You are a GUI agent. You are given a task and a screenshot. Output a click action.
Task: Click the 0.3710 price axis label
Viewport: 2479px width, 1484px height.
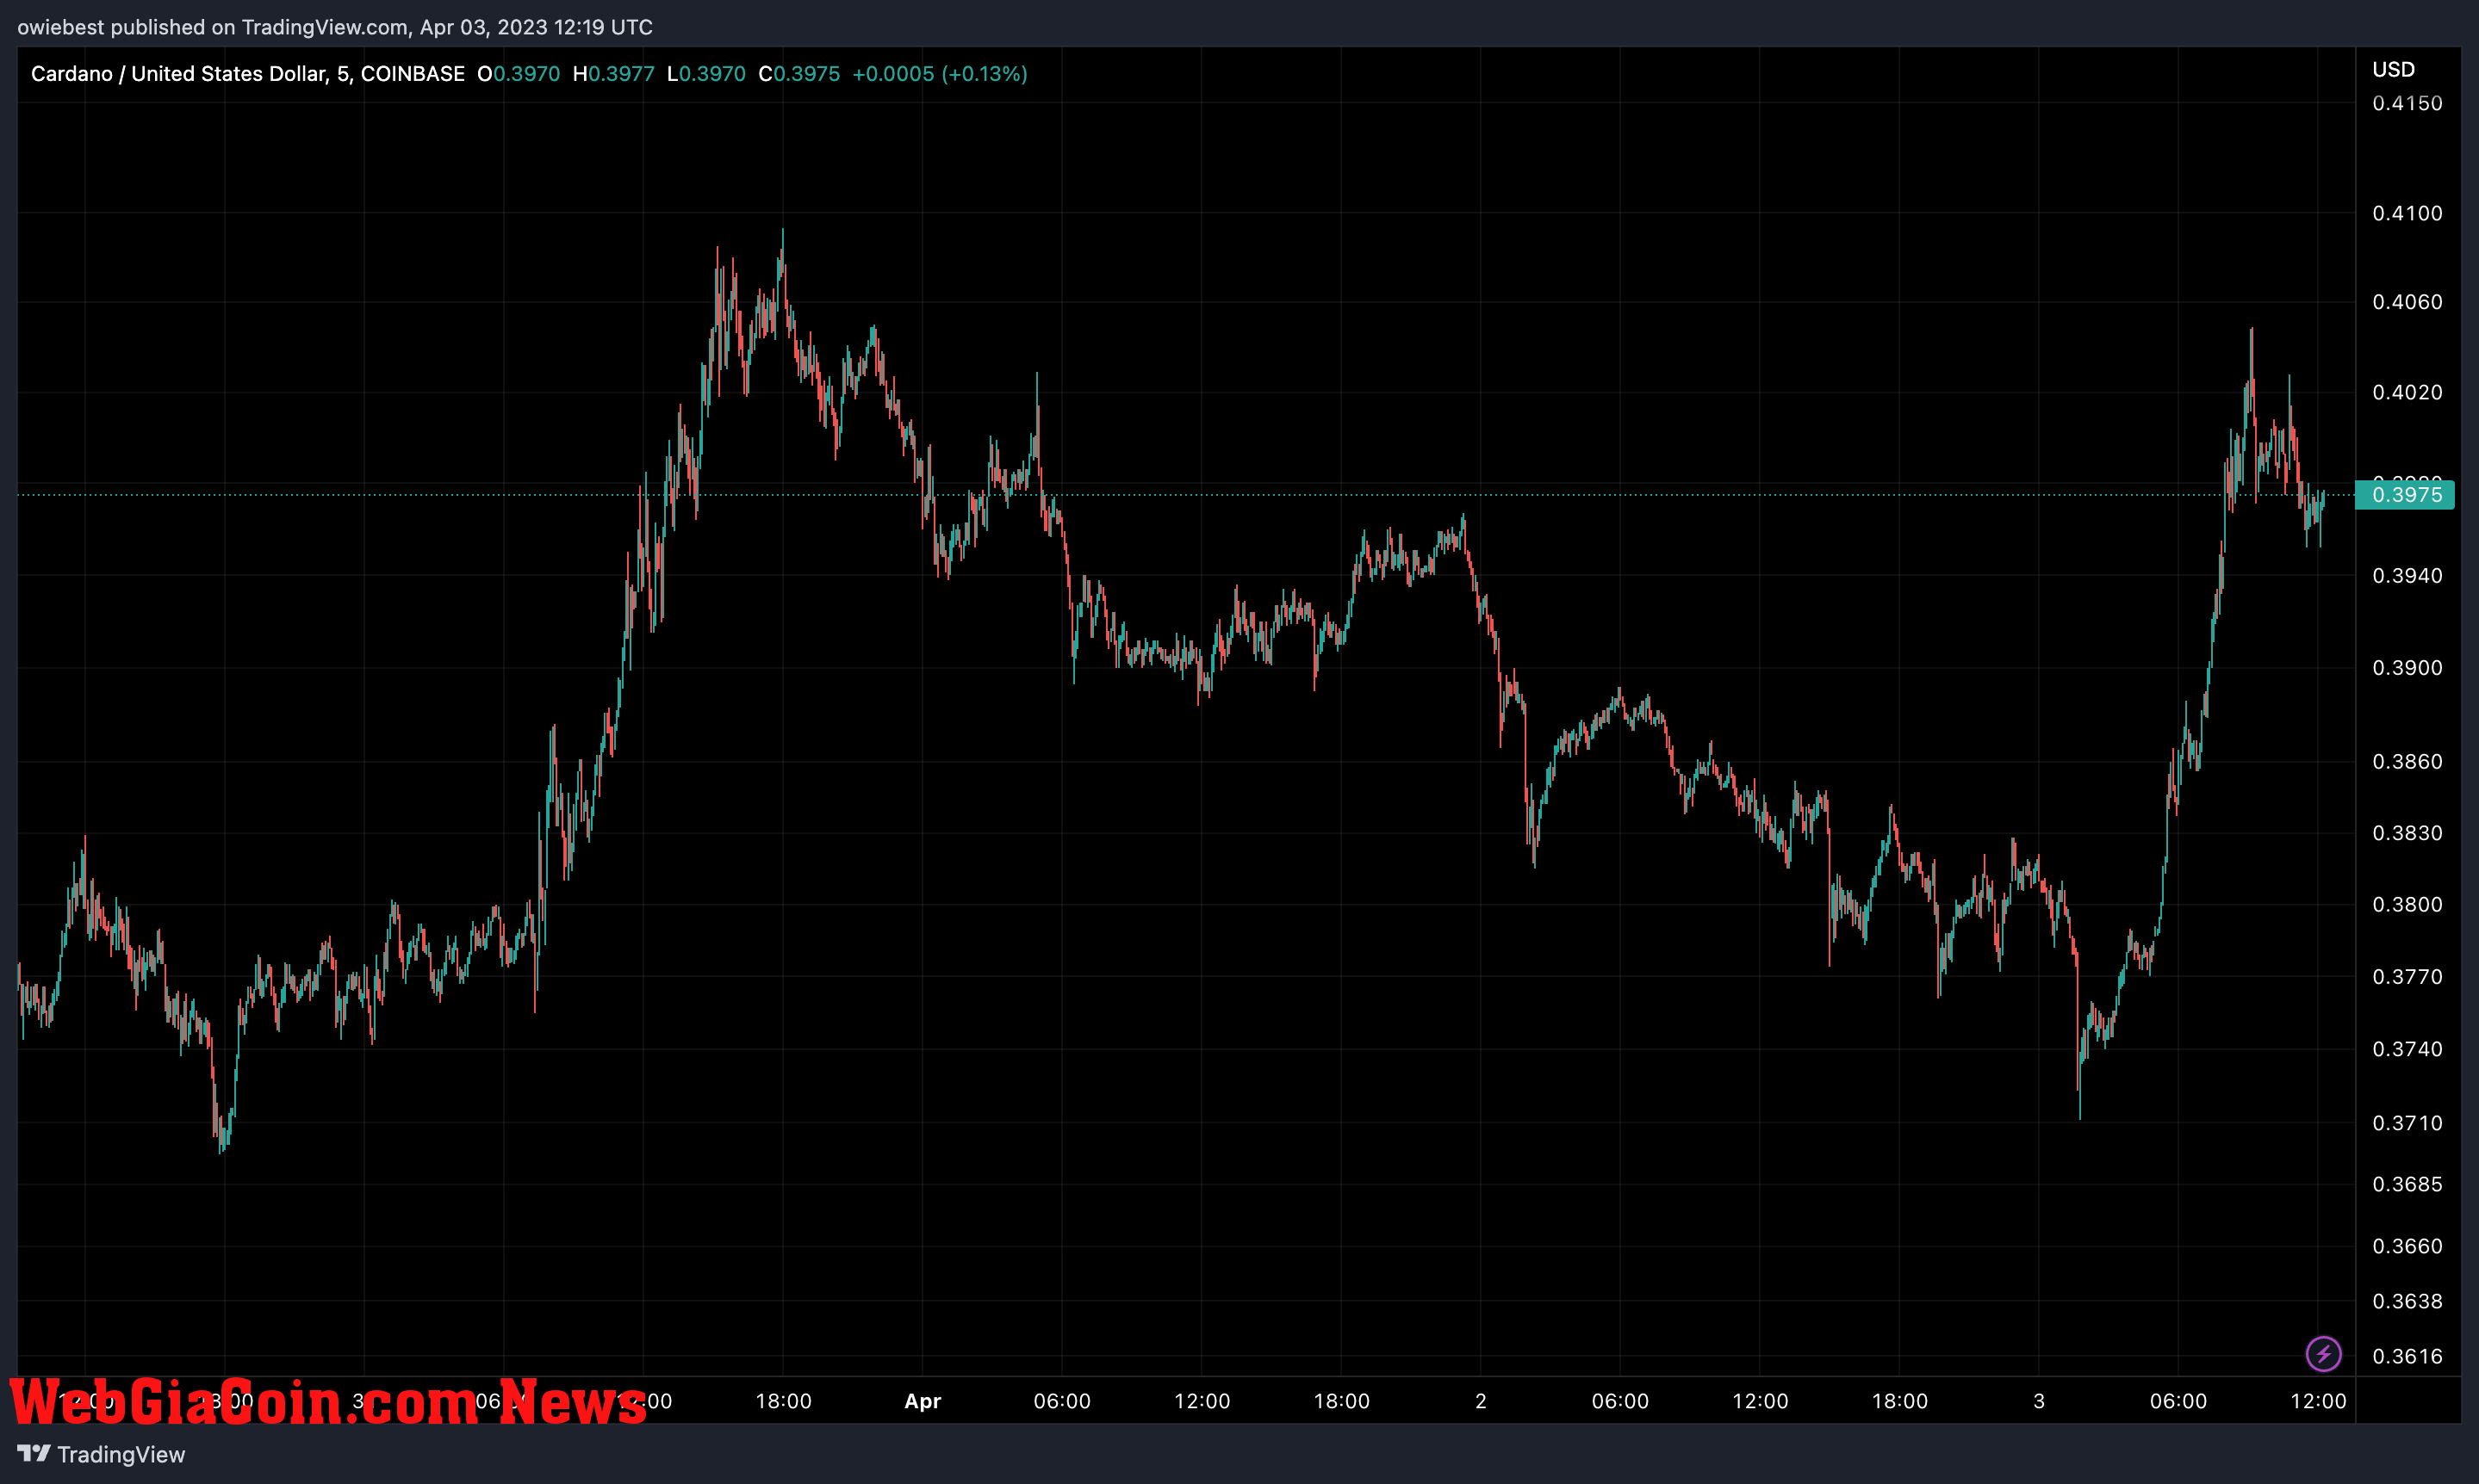(x=2407, y=1123)
